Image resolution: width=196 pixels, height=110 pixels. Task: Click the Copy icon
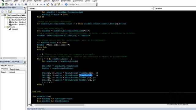point(19,4)
